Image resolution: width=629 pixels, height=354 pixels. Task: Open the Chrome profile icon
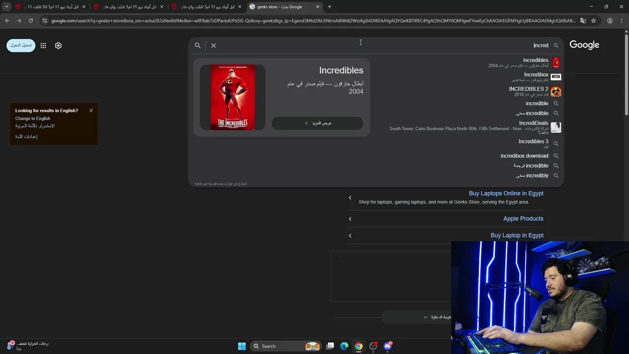click(x=610, y=21)
